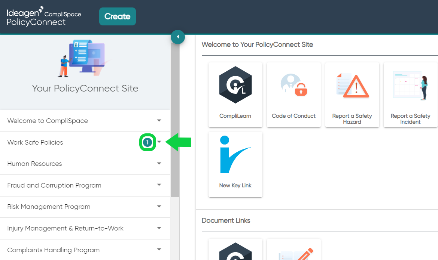Open the Work Safe Policies menu item
Image resolution: width=438 pixels, height=260 pixels.
tap(85, 142)
